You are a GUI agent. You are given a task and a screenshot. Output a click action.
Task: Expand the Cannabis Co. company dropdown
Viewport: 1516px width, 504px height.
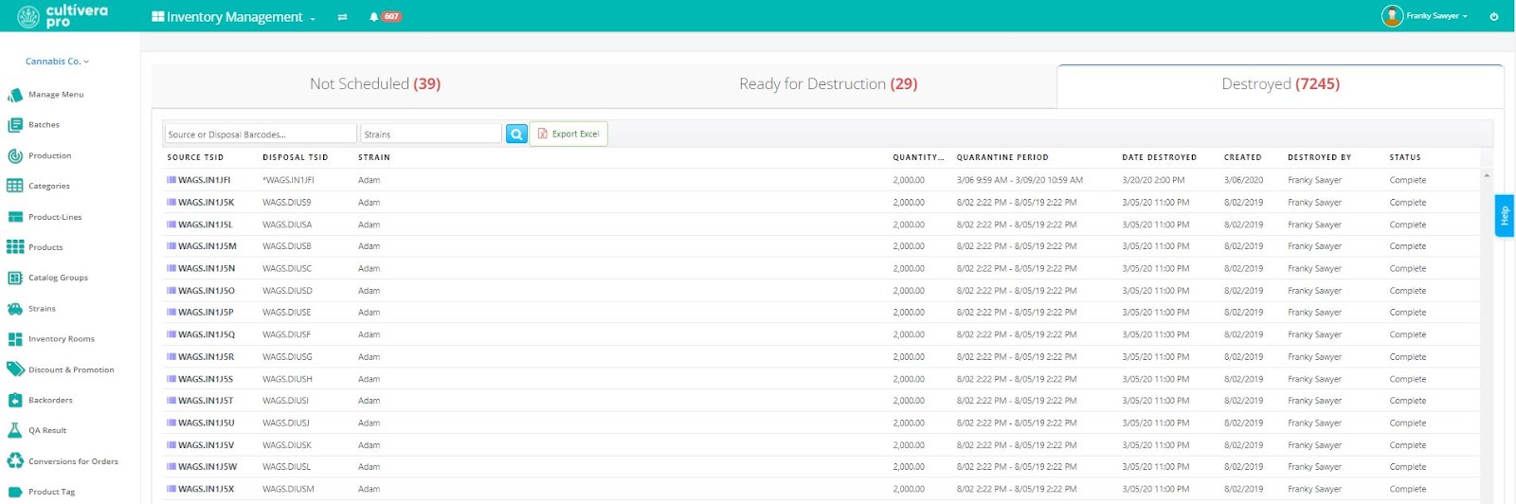57,62
